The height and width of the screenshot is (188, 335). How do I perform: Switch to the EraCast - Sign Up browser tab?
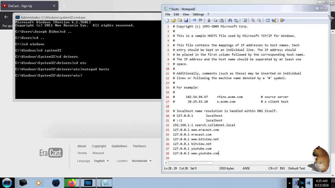[29, 6]
